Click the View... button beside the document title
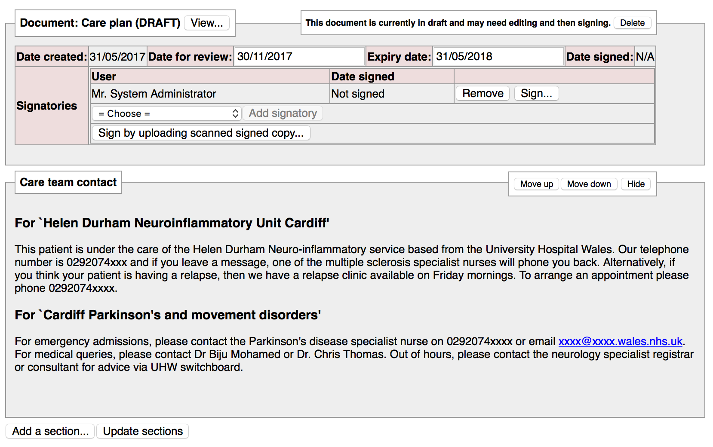713x447 pixels. [206, 23]
